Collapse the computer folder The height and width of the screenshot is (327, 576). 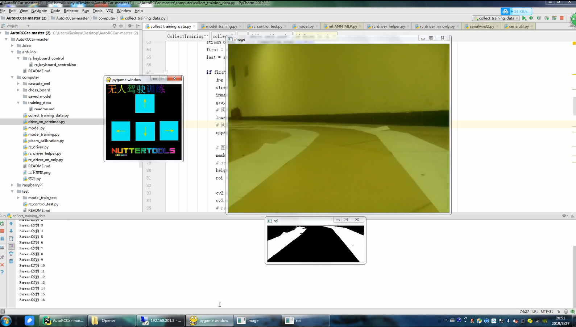pos(12,77)
